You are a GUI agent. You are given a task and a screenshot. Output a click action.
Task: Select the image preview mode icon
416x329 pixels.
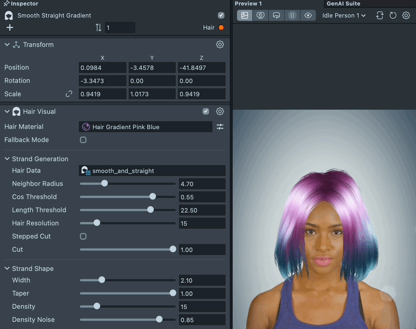pyautogui.click(x=245, y=15)
